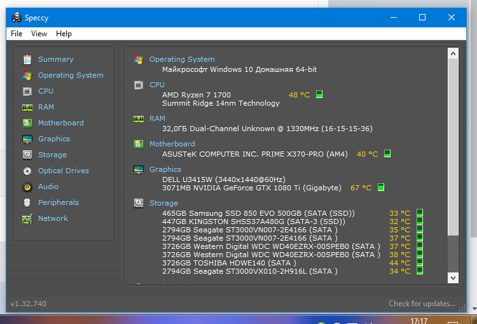
Task: Click the Storage hard drive icon in sidebar
Action: click(x=27, y=155)
